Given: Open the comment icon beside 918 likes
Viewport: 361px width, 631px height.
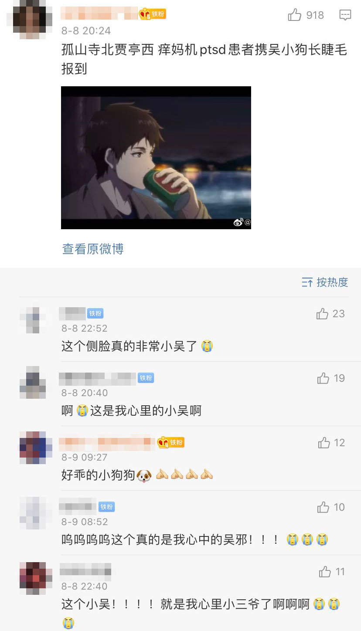Looking at the screenshot, I should pyautogui.click(x=345, y=15).
